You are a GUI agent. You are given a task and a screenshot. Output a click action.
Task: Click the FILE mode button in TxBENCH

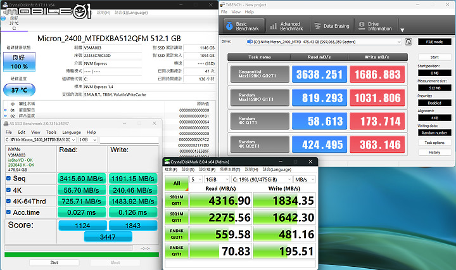click(434, 42)
